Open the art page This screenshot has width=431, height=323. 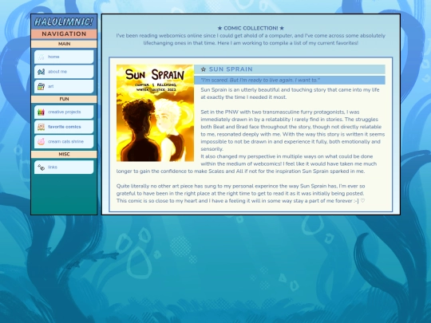64,86
